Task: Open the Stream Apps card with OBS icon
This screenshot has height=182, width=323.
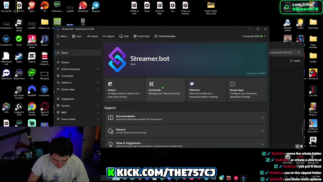Action: coord(247,90)
